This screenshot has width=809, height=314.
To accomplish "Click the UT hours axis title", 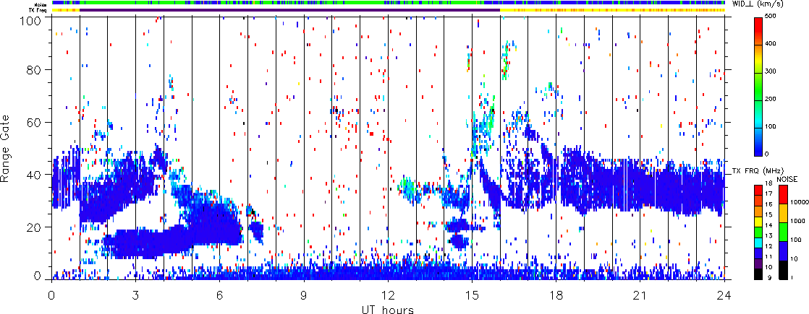I will [387, 310].
